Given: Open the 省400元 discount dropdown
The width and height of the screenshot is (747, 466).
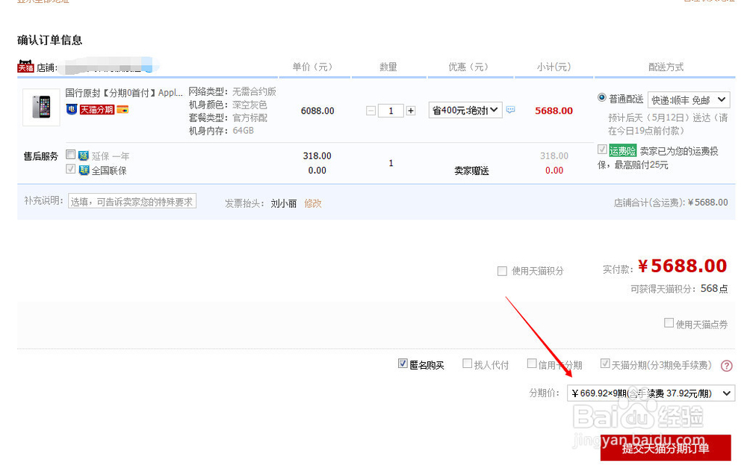Looking at the screenshot, I should point(465,110).
